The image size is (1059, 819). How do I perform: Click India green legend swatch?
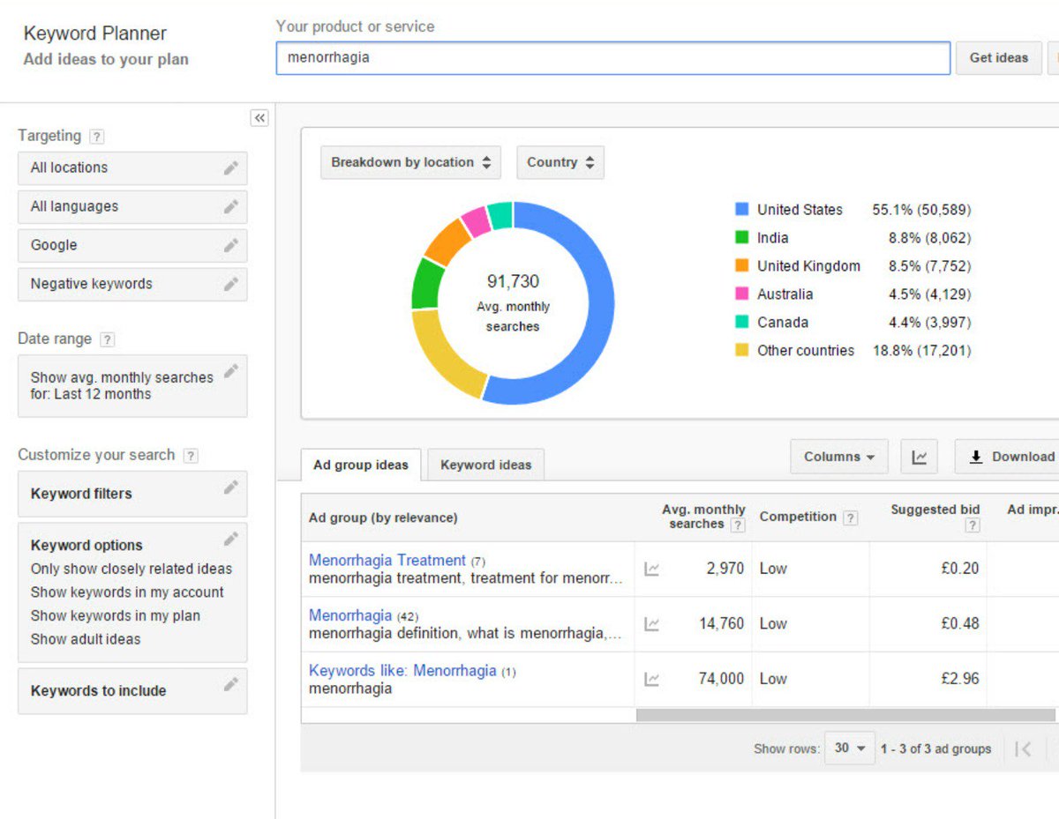[742, 238]
